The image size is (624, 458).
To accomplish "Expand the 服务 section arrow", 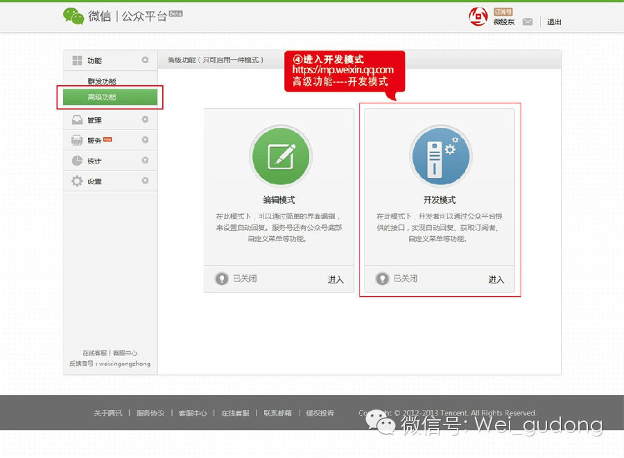I will coord(146,140).
